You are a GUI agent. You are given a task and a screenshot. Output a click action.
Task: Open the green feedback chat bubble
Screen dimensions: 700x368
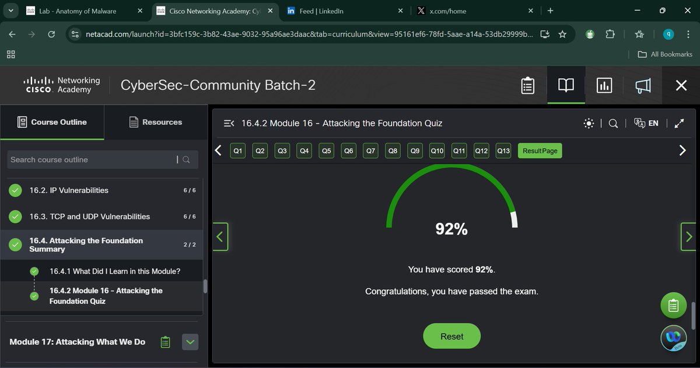click(x=673, y=305)
